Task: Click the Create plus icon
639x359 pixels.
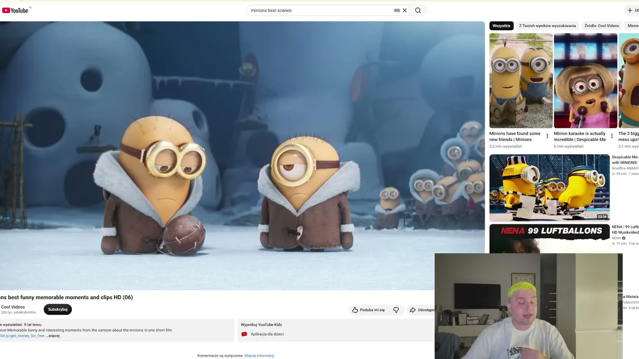Action: pyautogui.click(x=630, y=10)
